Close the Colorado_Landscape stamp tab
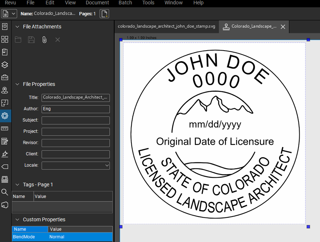320x242 pixels. pos(283,27)
